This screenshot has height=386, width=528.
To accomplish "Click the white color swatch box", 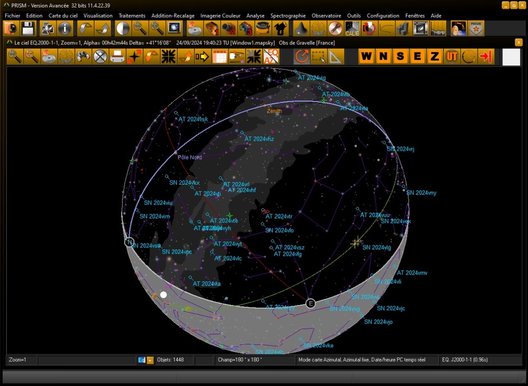I will click(511, 57).
